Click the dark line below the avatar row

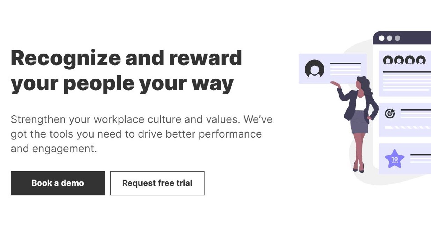(x=407, y=72)
